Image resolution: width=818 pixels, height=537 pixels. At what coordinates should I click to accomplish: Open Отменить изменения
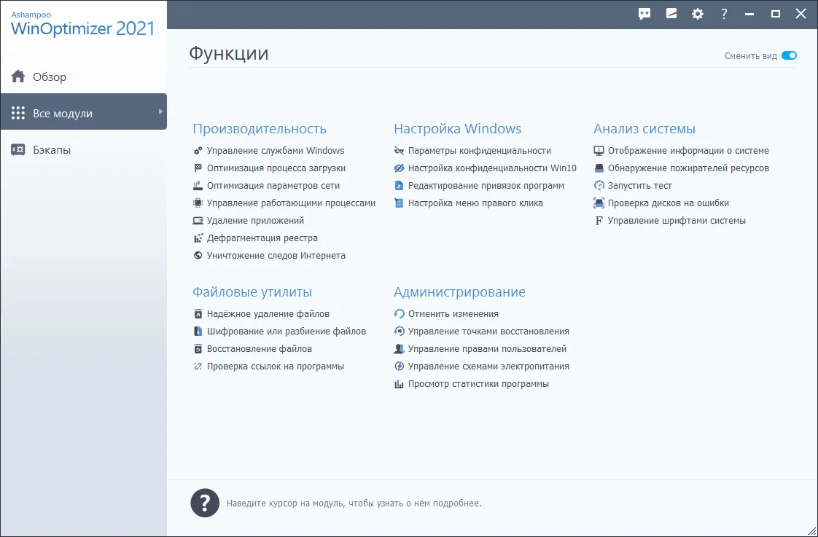point(453,314)
